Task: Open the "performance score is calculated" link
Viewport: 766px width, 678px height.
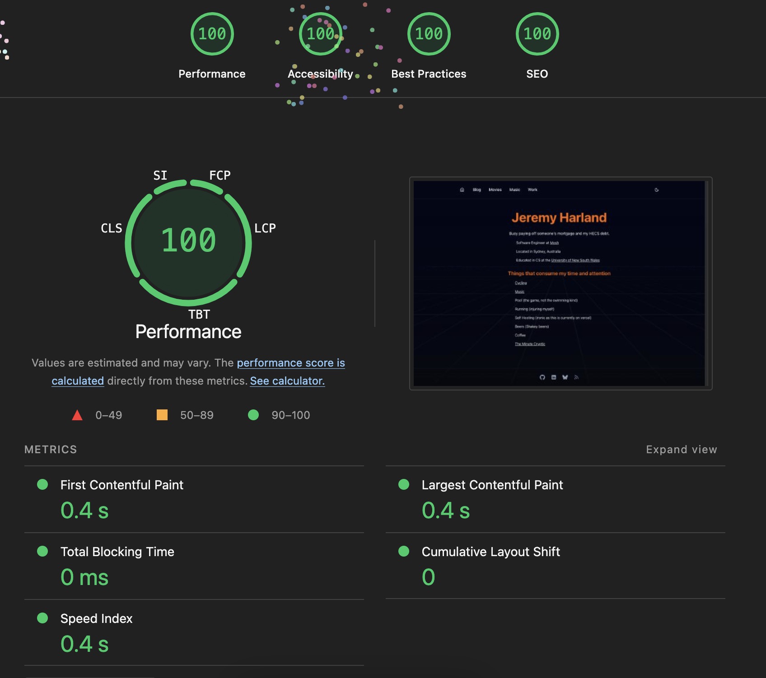Action: point(290,363)
